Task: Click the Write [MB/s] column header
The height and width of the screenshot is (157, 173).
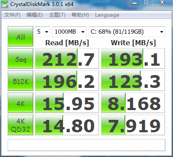Action: [133, 43]
